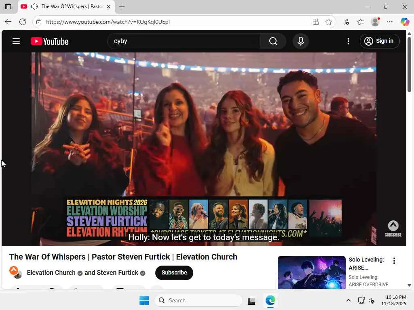Open the browser profile icon
The height and width of the screenshot is (310, 414).
[x=375, y=22]
